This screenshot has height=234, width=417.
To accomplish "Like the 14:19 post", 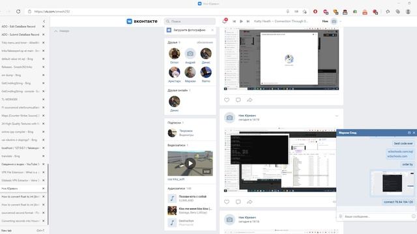I will (x=227, y=202).
